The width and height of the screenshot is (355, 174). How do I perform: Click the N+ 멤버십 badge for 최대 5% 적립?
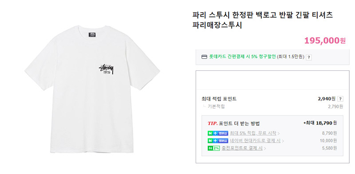click(218, 133)
